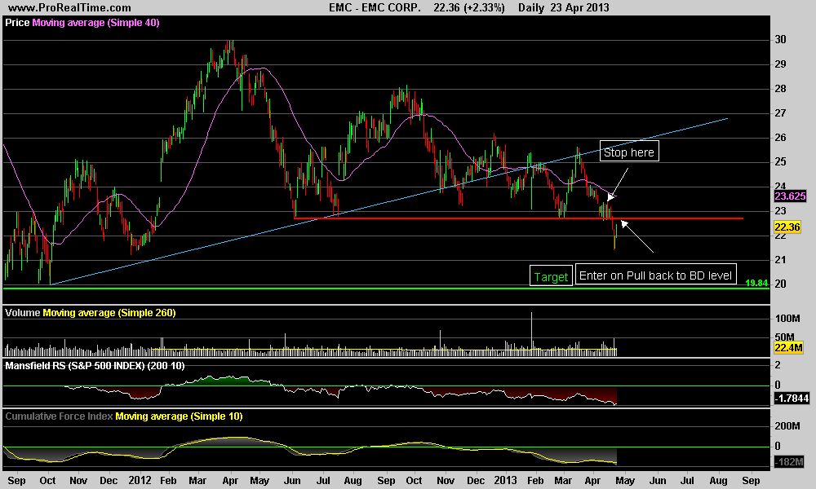The height and width of the screenshot is (489, 816).
Task: Click the 0 level on Mansfield RS axis
Action: click(778, 385)
